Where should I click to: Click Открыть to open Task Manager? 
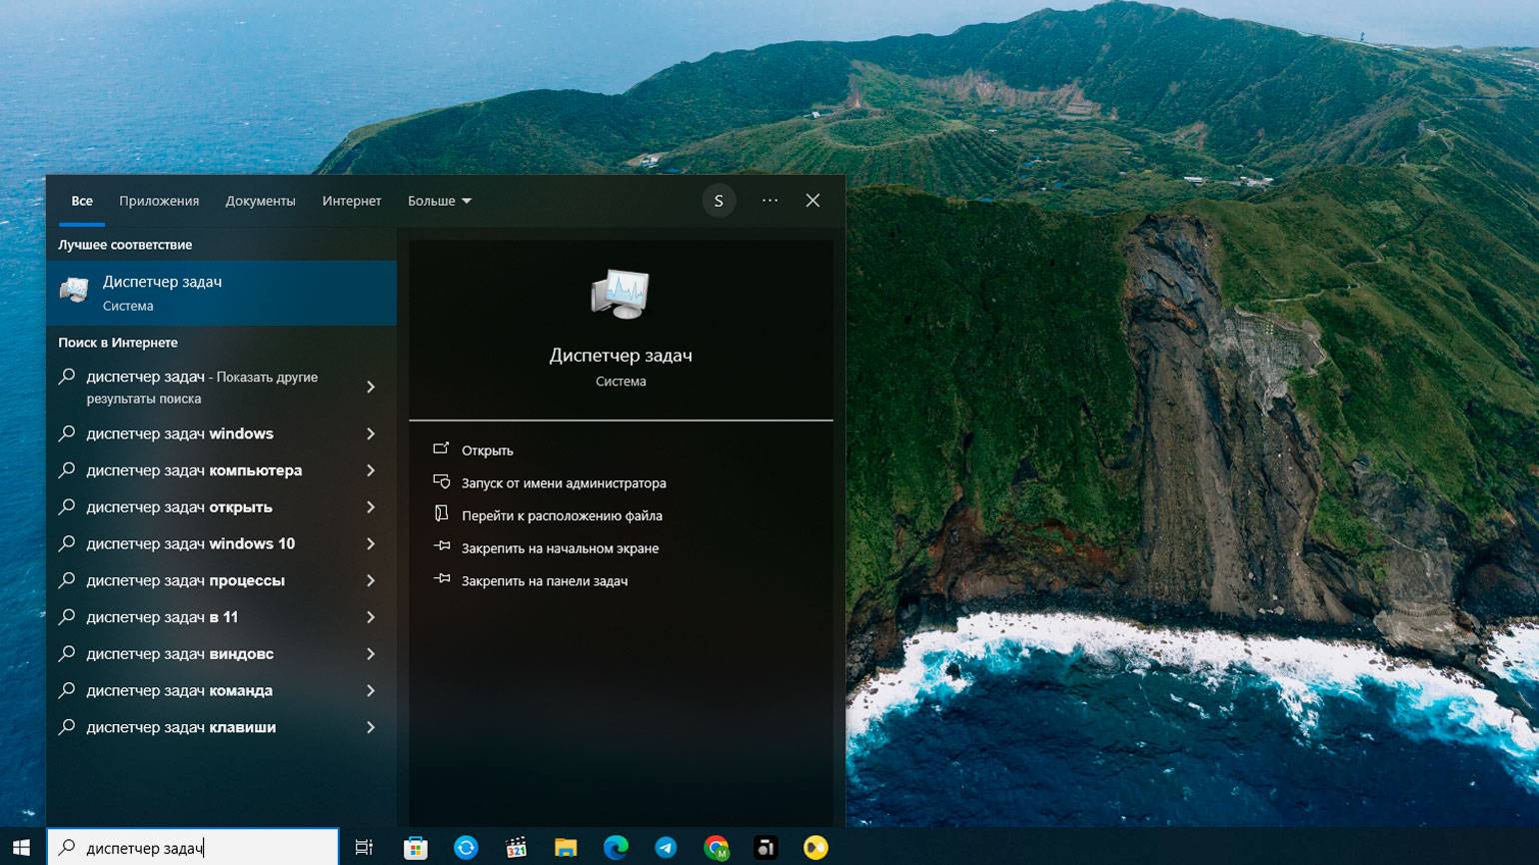487,450
